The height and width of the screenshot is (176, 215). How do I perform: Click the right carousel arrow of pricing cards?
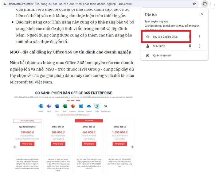(x=132, y=147)
